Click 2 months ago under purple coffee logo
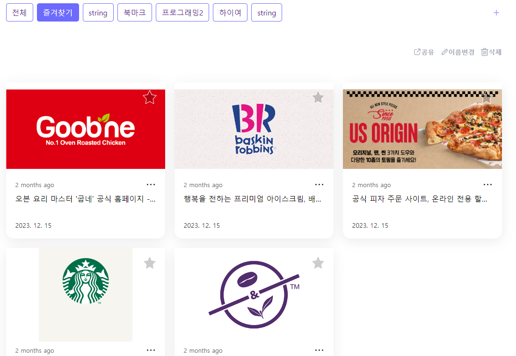Image resolution: width=516 pixels, height=356 pixels. pyautogui.click(x=203, y=350)
